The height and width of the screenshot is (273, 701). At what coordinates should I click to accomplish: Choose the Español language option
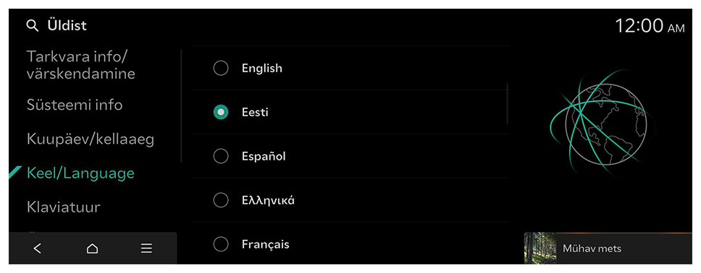350,156
